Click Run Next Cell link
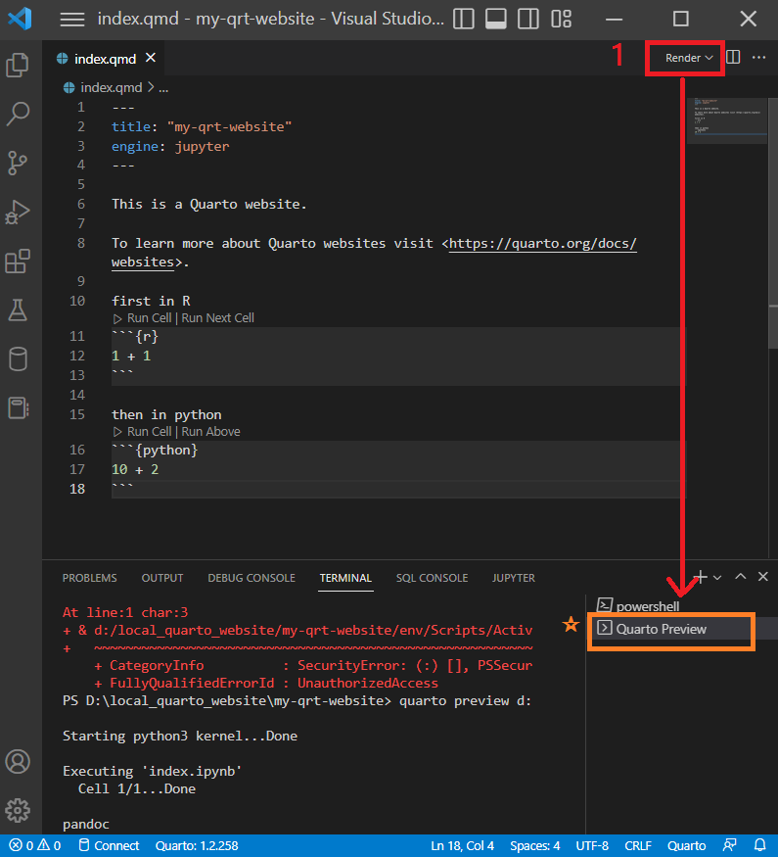The height and width of the screenshot is (857, 778). pyautogui.click(x=218, y=318)
